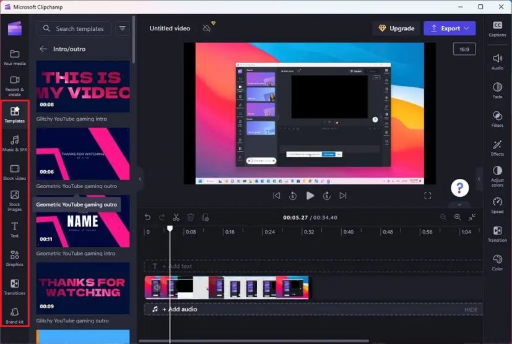Open the Effects panel
512x344 pixels.
497,148
